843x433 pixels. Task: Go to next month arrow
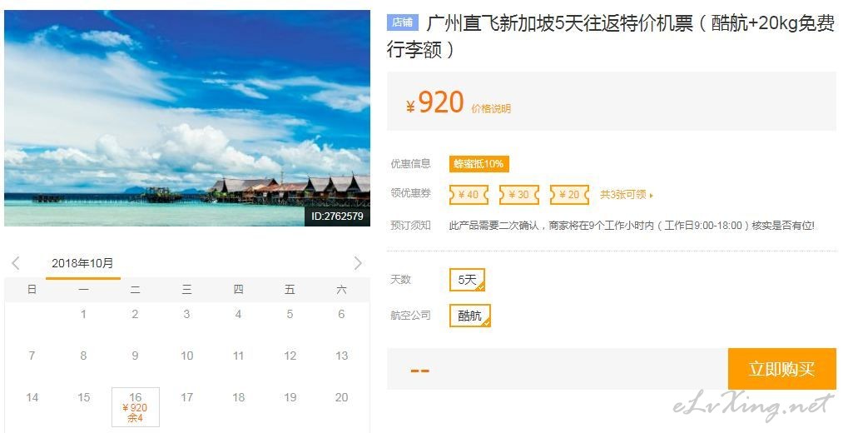point(358,263)
